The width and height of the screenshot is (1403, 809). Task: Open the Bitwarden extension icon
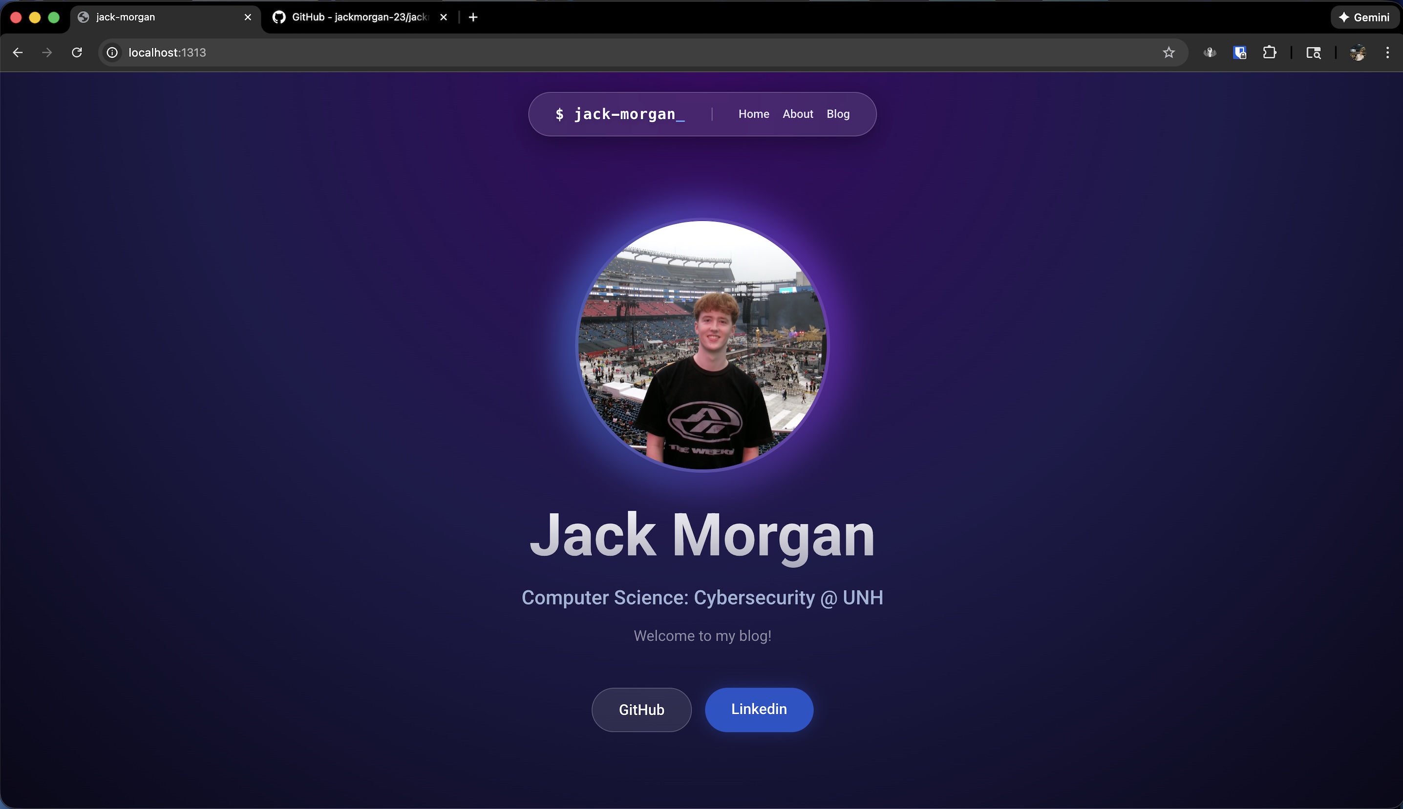coord(1240,52)
